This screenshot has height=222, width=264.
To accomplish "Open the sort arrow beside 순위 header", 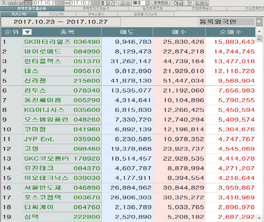I will [27, 32].
